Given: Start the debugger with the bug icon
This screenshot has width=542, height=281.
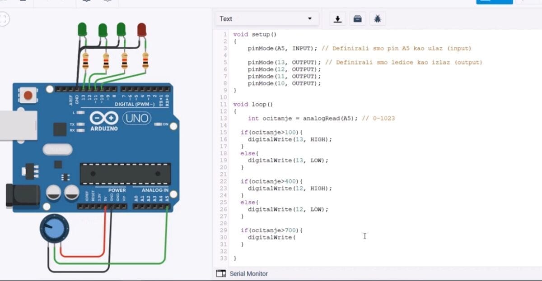Looking at the screenshot, I should (377, 19).
